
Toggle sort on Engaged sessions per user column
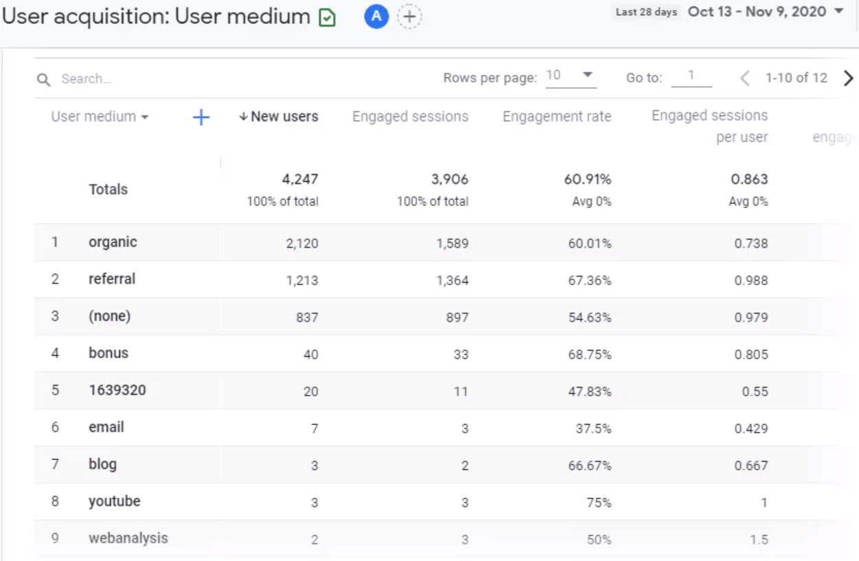click(x=709, y=127)
